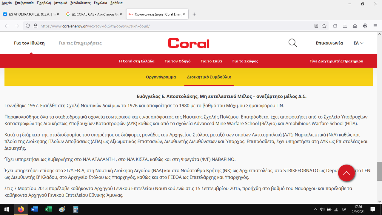
Task: Go to the browser home page
Action: click(355, 26)
